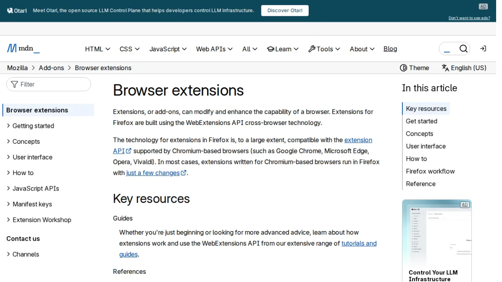Click the Add-ons breadcrumb link
Viewport: 502px width, 282px height.
pyautogui.click(x=51, y=68)
